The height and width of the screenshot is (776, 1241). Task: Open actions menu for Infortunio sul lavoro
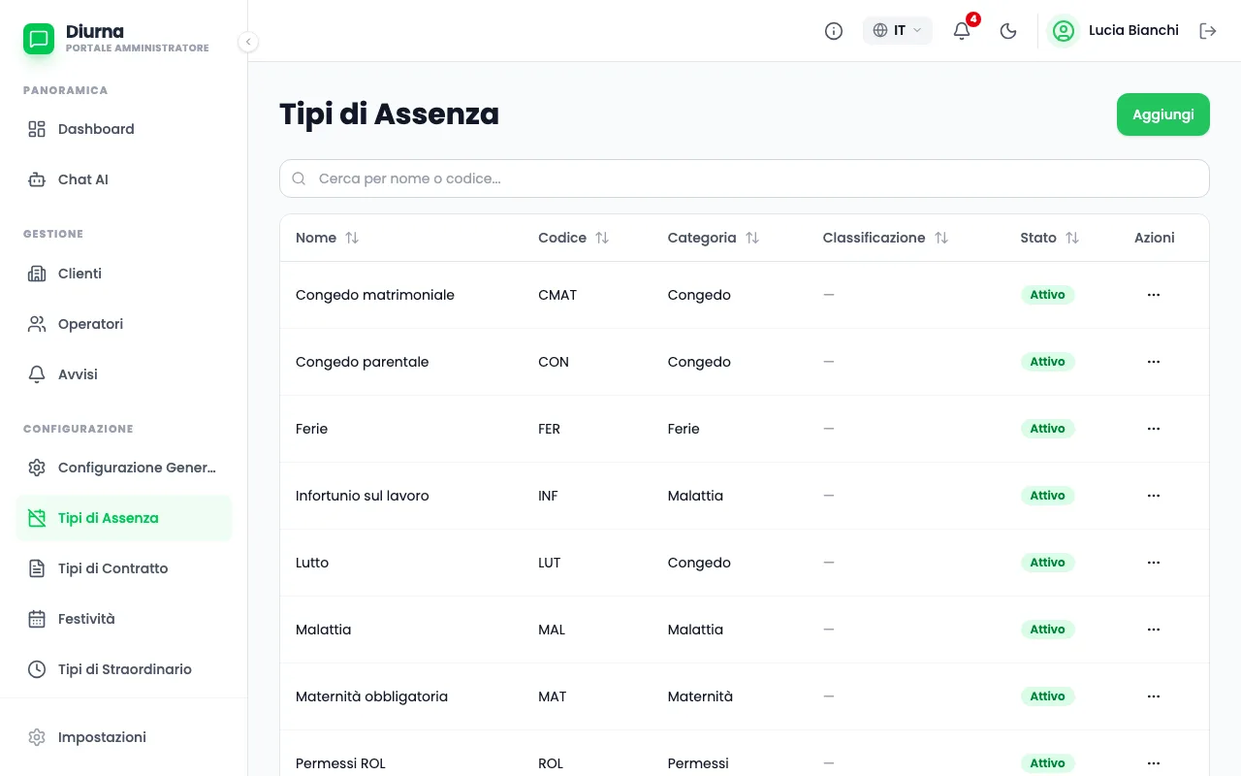pyautogui.click(x=1154, y=496)
